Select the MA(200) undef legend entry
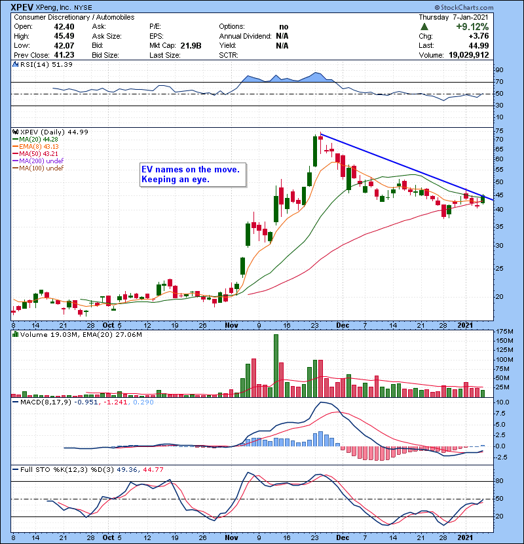The height and width of the screenshot is (544, 524). point(38,161)
